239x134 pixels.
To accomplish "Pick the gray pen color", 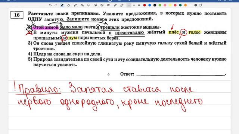I will pos(196,5).
